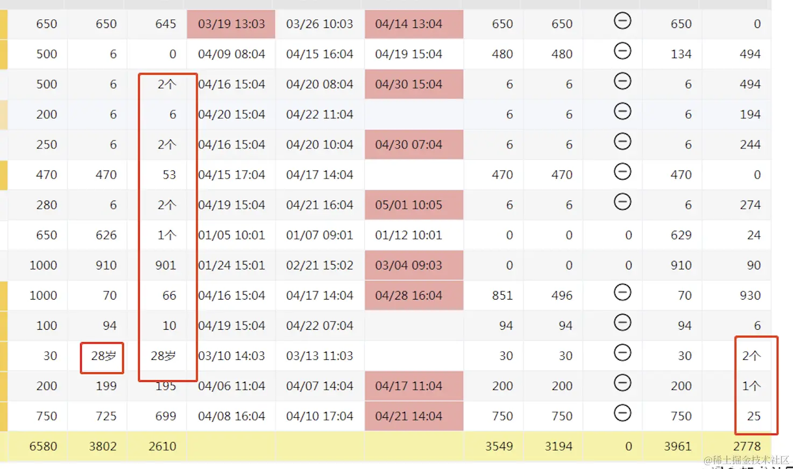Click minus icon in 04/30 07:04 row

click(x=622, y=141)
